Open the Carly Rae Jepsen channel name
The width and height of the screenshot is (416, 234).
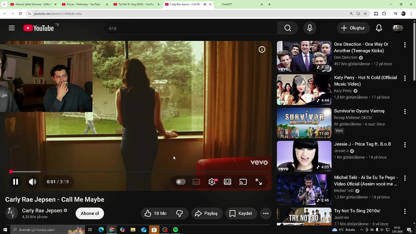coord(42,211)
